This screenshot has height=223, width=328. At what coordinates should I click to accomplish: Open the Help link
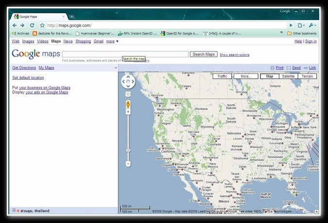tap(298, 41)
